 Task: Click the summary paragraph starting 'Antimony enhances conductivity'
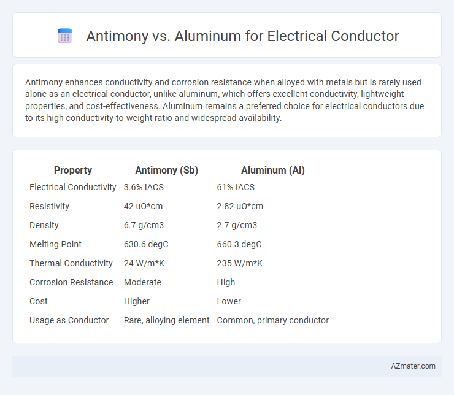225,100
